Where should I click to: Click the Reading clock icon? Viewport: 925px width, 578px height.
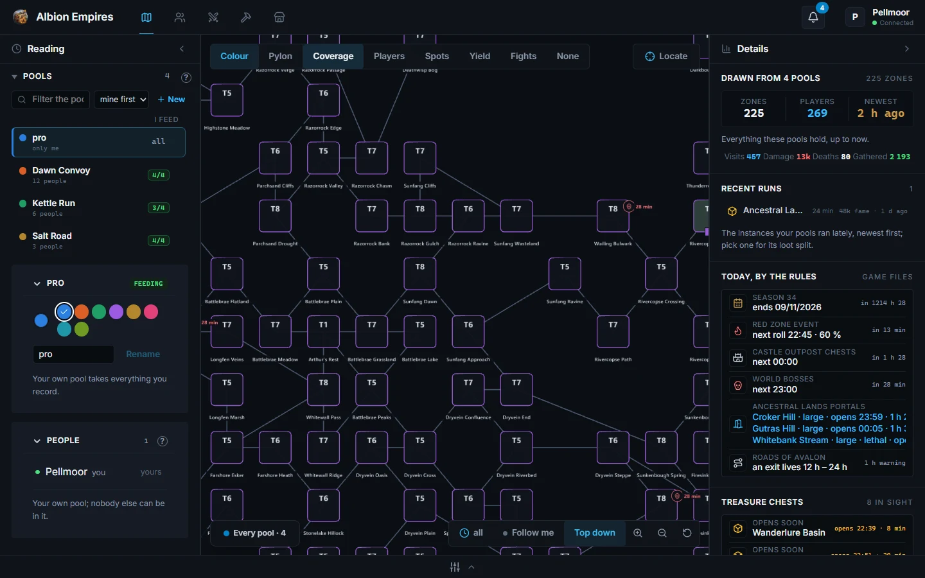tap(17, 49)
